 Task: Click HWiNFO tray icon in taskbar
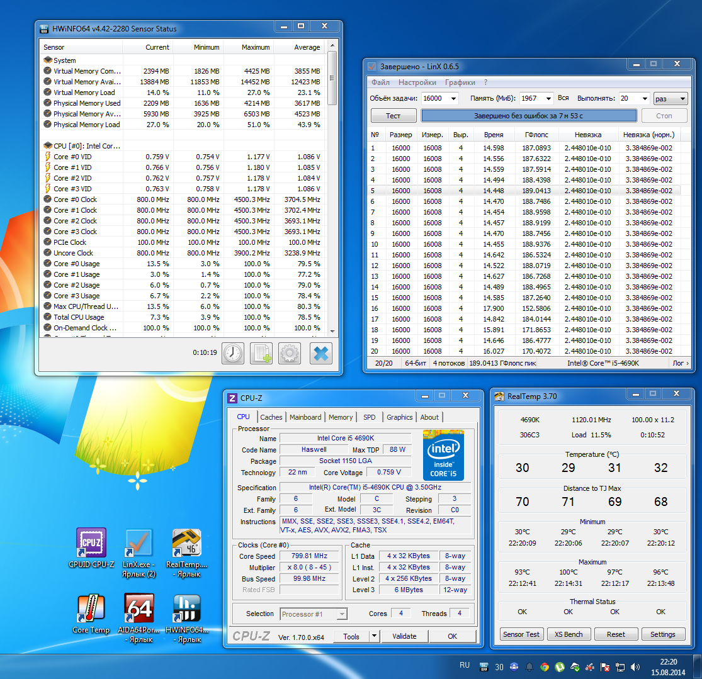tap(484, 667)
